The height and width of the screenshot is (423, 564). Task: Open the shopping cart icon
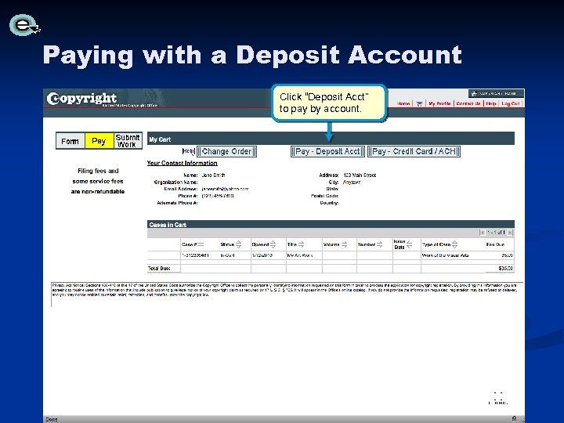click(x=419, y=103)
